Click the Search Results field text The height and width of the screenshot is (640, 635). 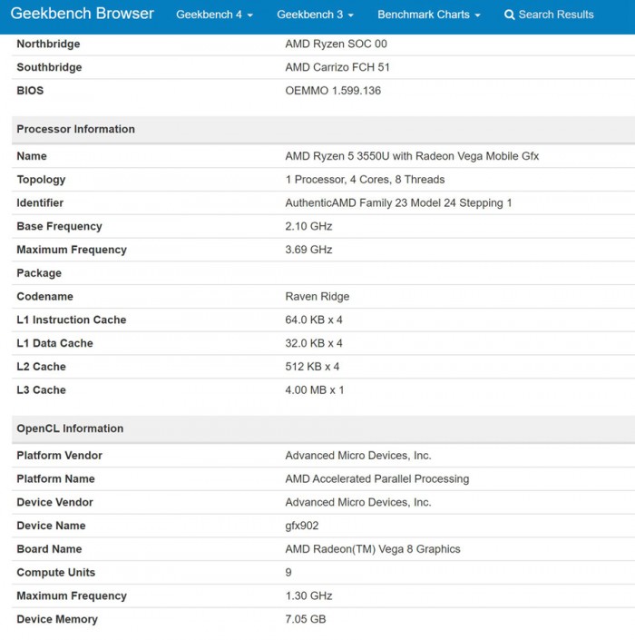point(556,15)
